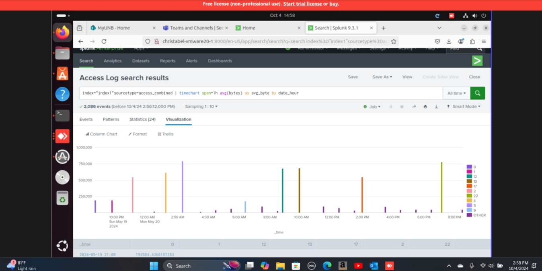Toggle legend series 22 in chart
This screenshot has height=271, width=542.
475,196
